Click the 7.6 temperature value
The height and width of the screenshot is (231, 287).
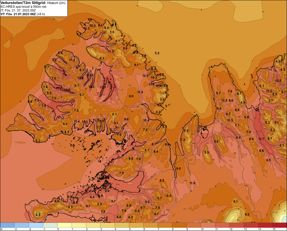pos(124,211)
